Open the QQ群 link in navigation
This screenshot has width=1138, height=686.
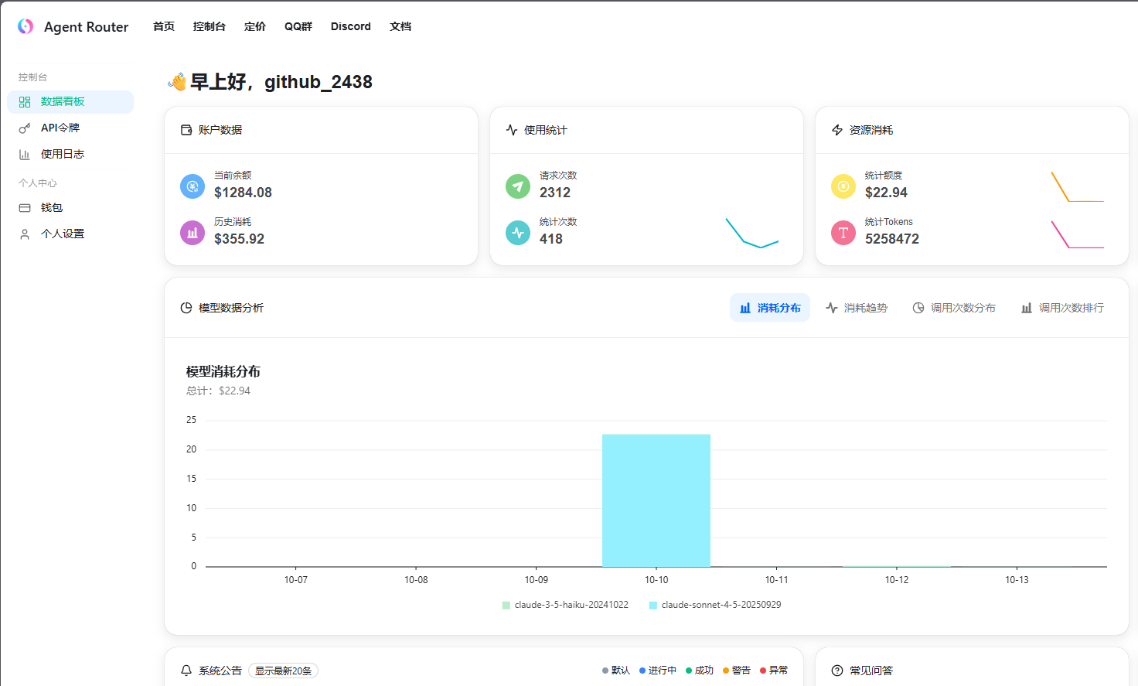pos(298,26)
